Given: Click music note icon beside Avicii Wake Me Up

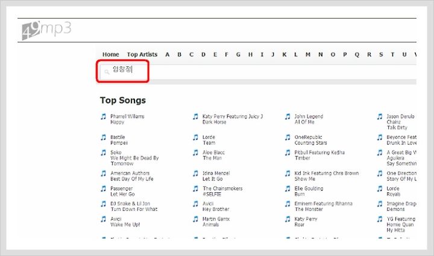Looking at the screenshot, I should pos(103,219).
